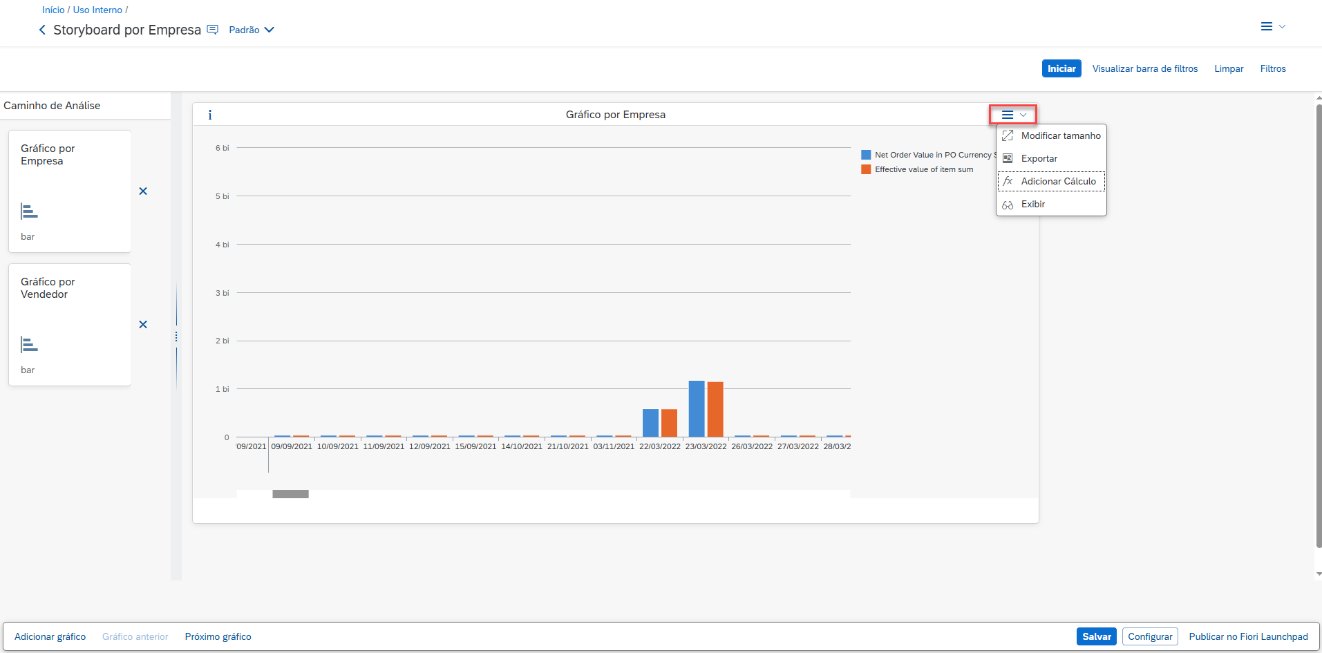The height and width of the screenshot is (653, 1322).
Task: Click the panel splitter grip handle
Action: [176, 337]
